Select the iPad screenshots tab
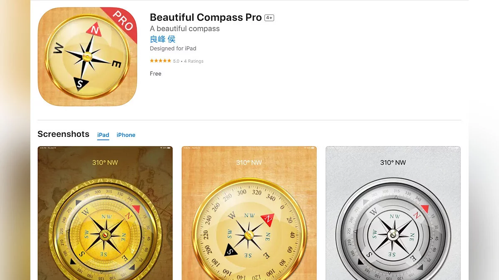The width and height of the screenshot is (499, 280). [x=103, y=135]
